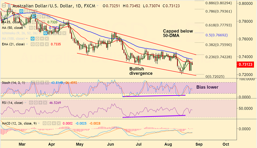This screenshot has height=148, width=257.
Task: Expand the MA (50, close) dropdown arrow
Action: pos(25,28)
